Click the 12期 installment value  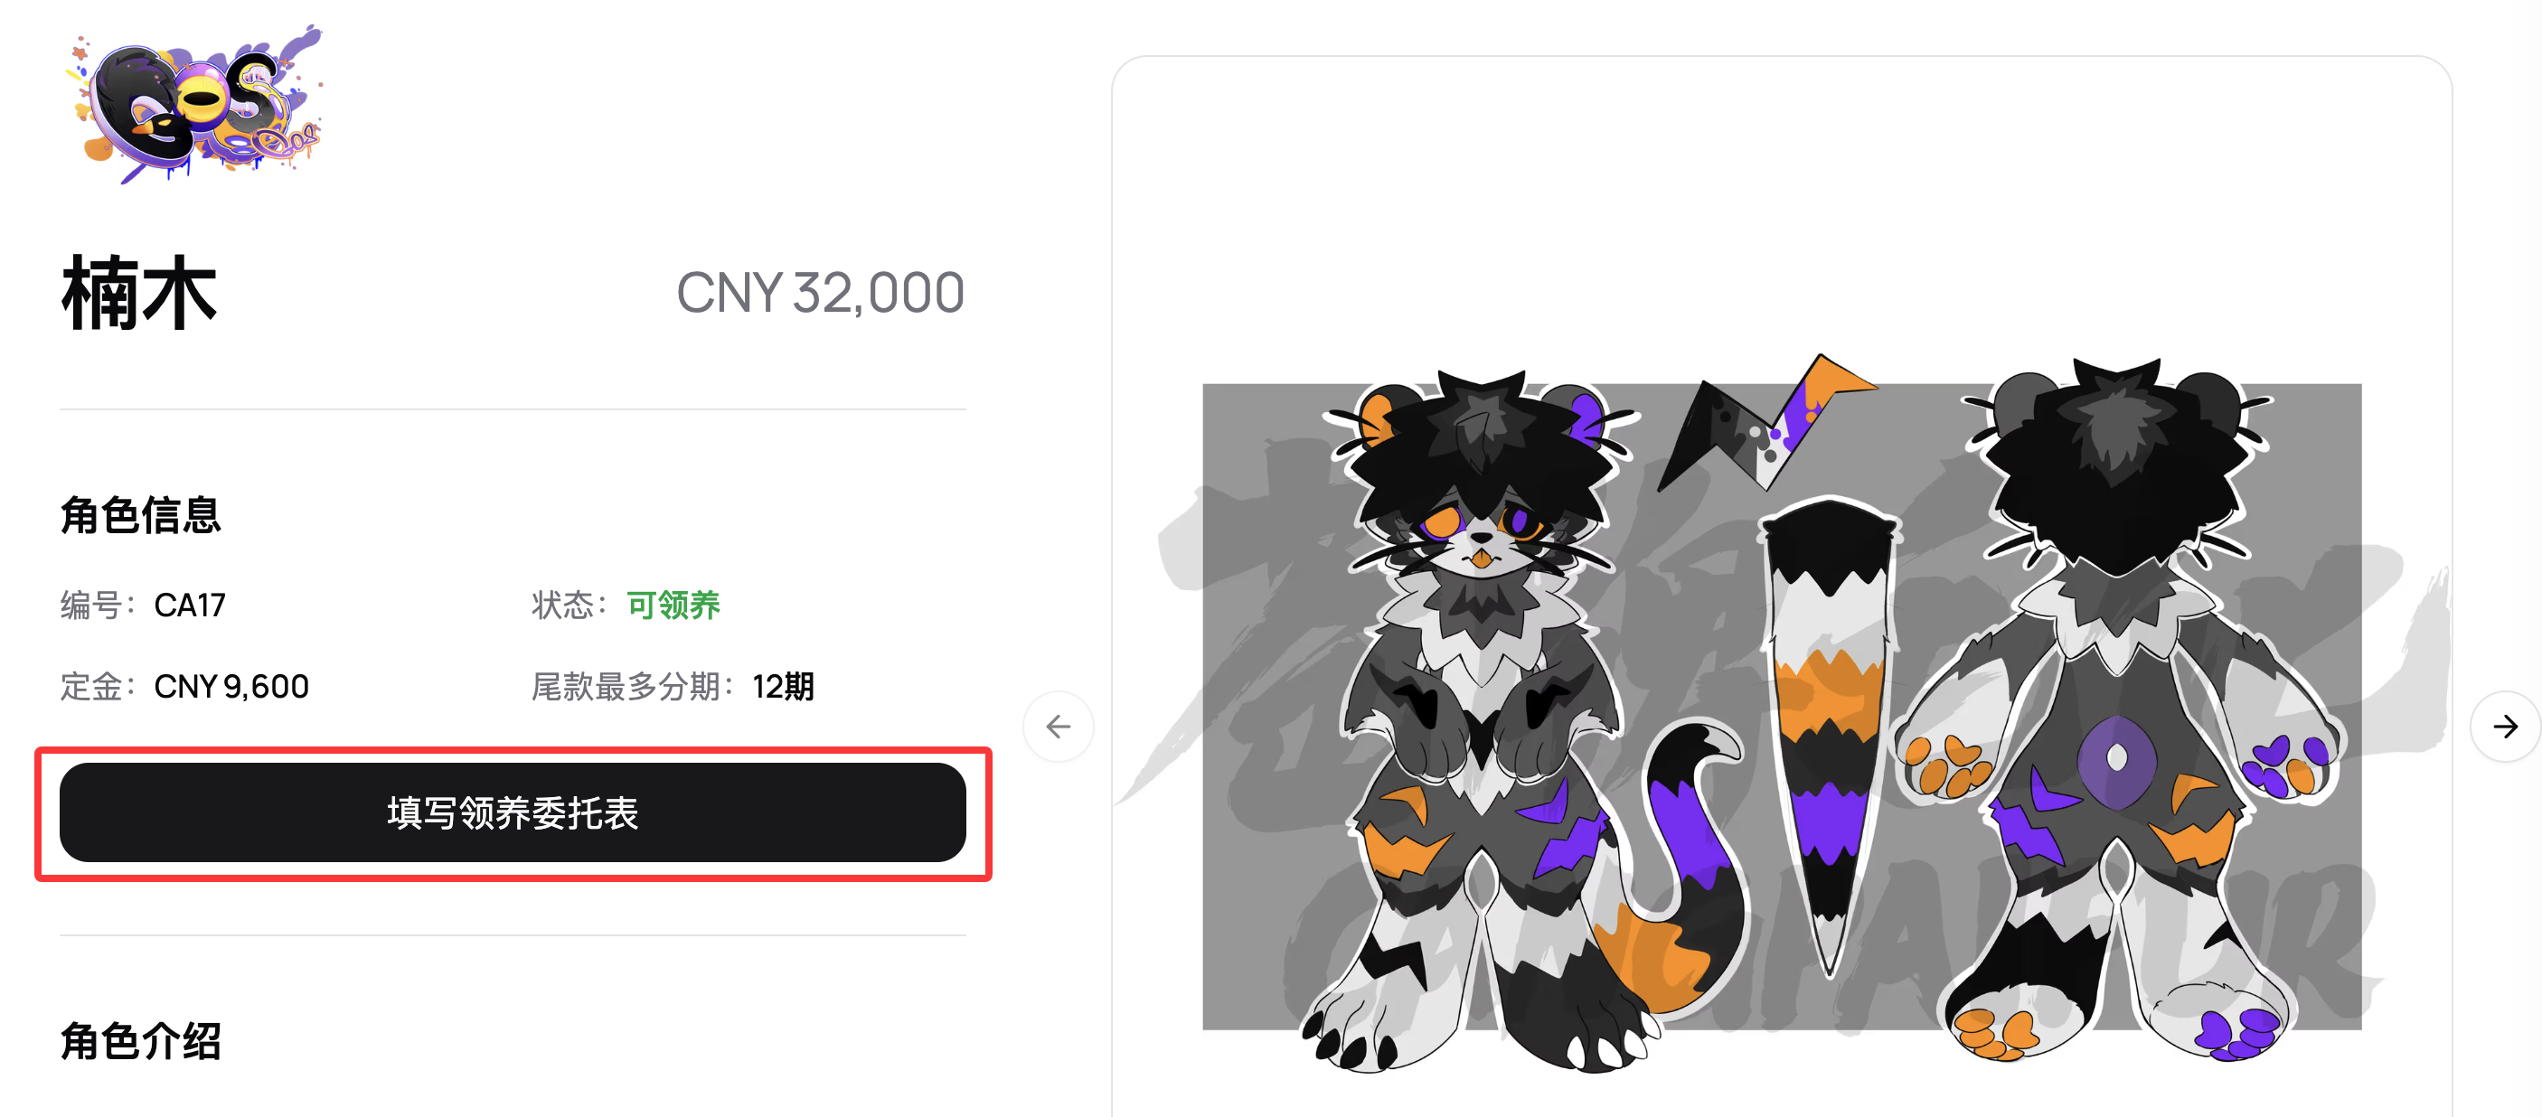pyautogui.click(x=784, y=686)
